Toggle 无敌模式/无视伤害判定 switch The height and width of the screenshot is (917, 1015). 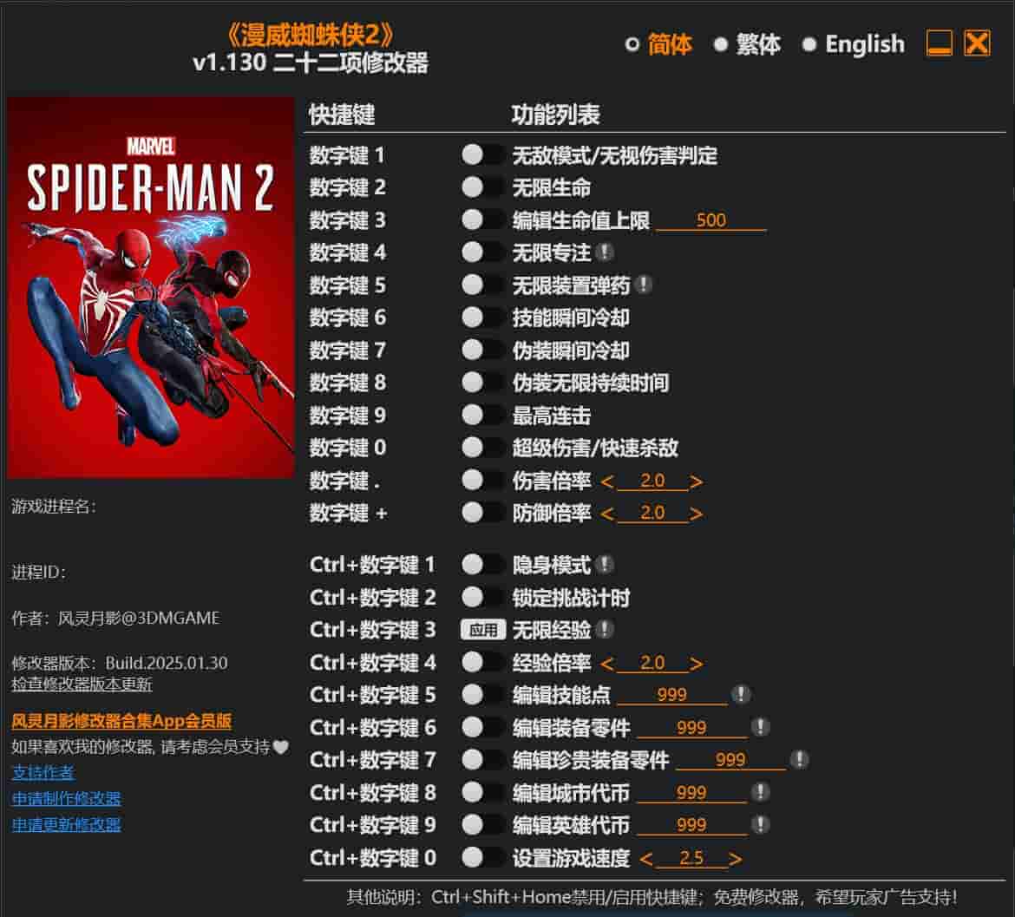481,154
